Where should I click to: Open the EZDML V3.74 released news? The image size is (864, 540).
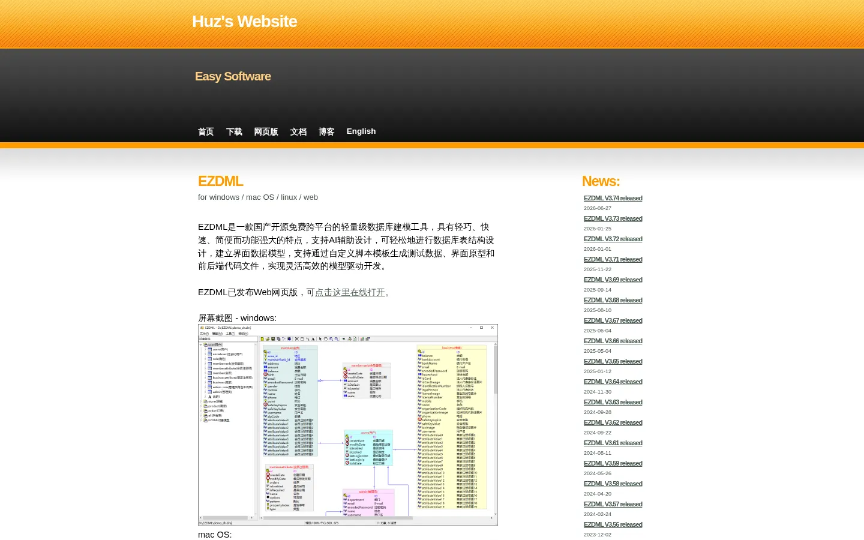[x=613, y=198]
